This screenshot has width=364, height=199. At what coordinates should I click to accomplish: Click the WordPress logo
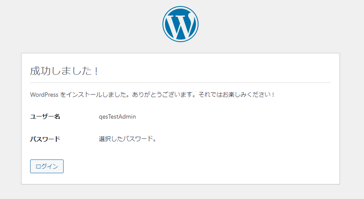180,24
